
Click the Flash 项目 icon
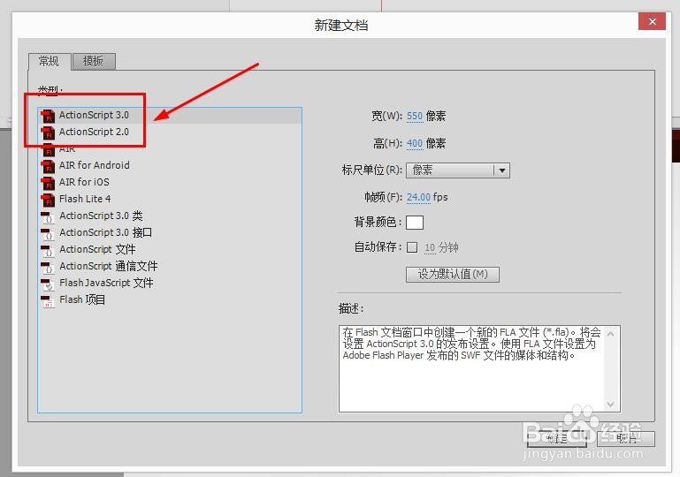(x=47, y=300)
